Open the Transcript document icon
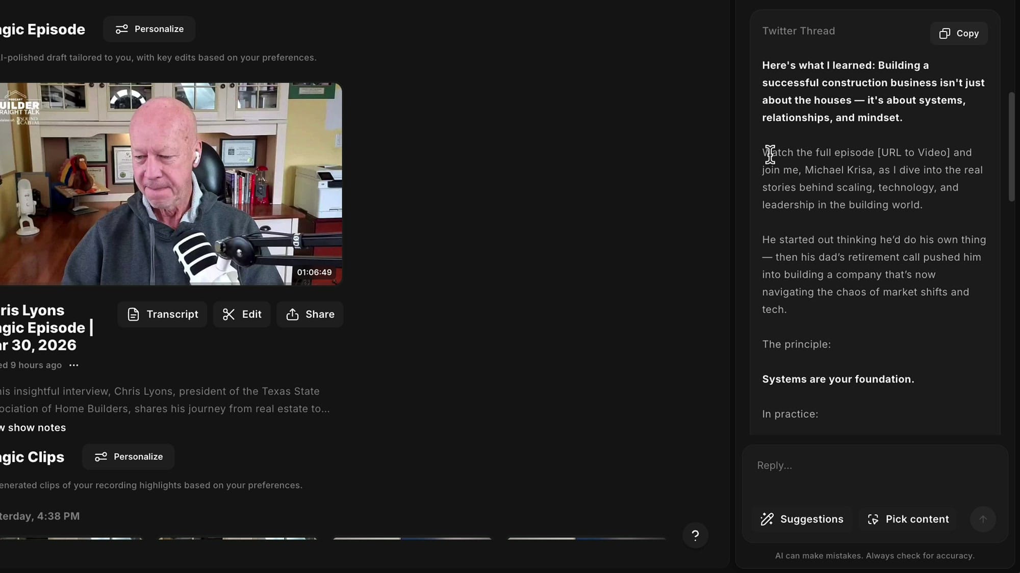Screen dimensions: 1020x573 tap(134, 314)
